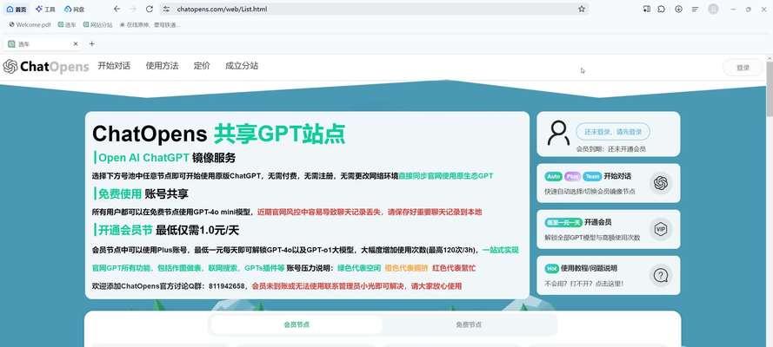The image size is (773, 347).
Task: Bookmark this page with the star icon
Action: tap(582, 9)
